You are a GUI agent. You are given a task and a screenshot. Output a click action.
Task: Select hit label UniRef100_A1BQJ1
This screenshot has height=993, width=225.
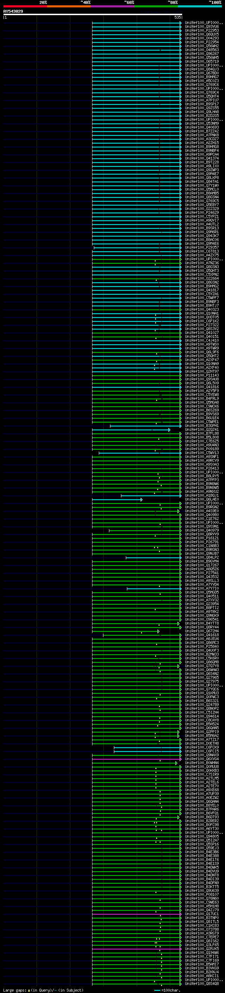click(202, 495)
